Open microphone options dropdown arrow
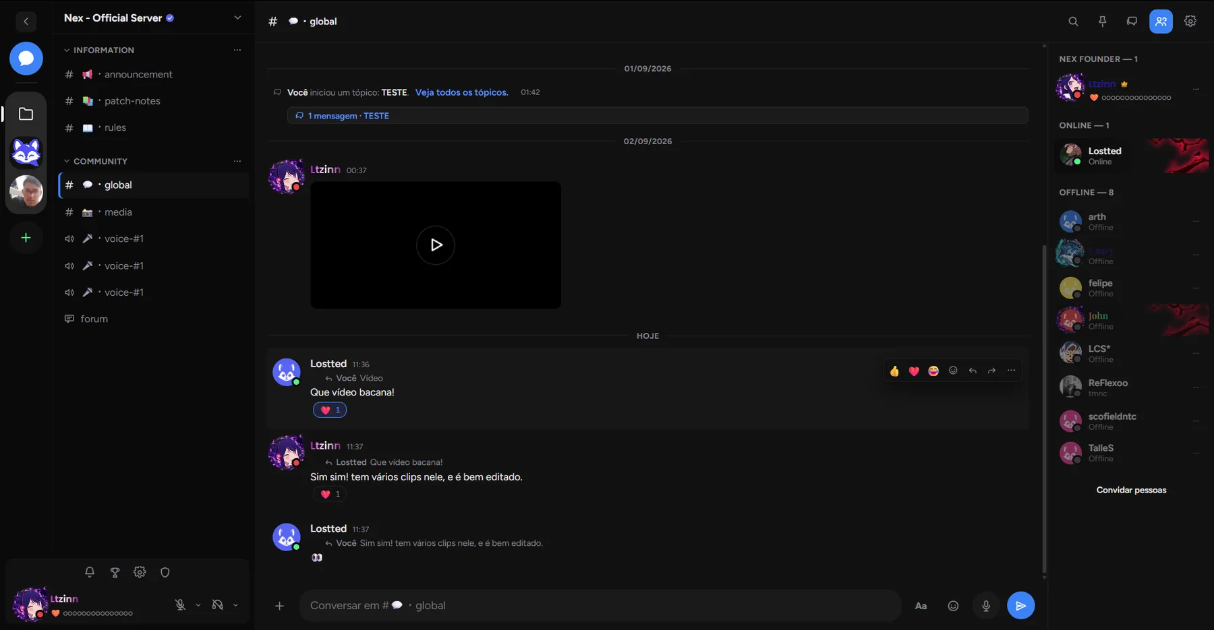The width and height of the screenshot is (1214, 630). tap(198, 605)
